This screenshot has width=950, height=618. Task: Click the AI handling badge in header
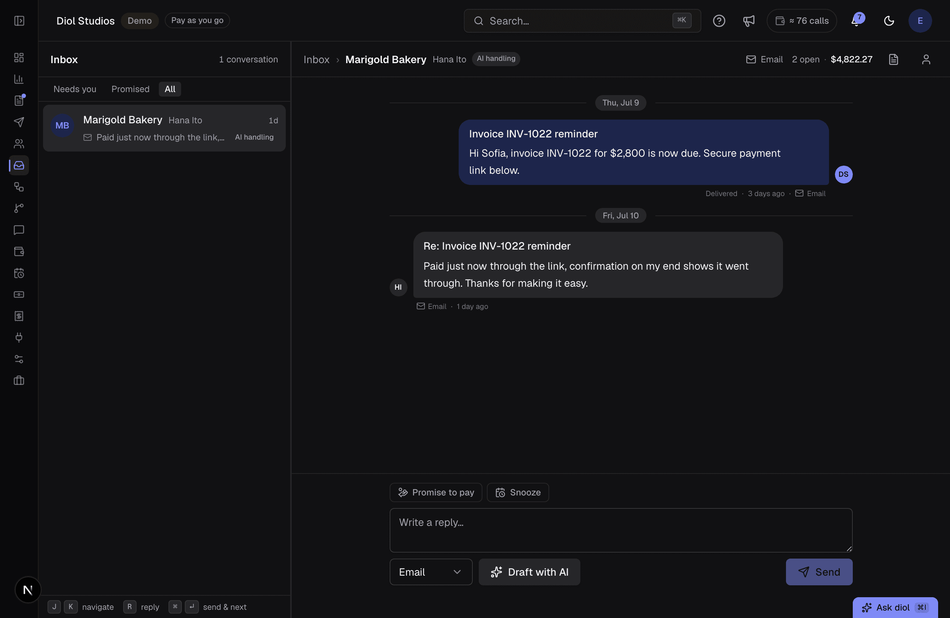[496, 59]
